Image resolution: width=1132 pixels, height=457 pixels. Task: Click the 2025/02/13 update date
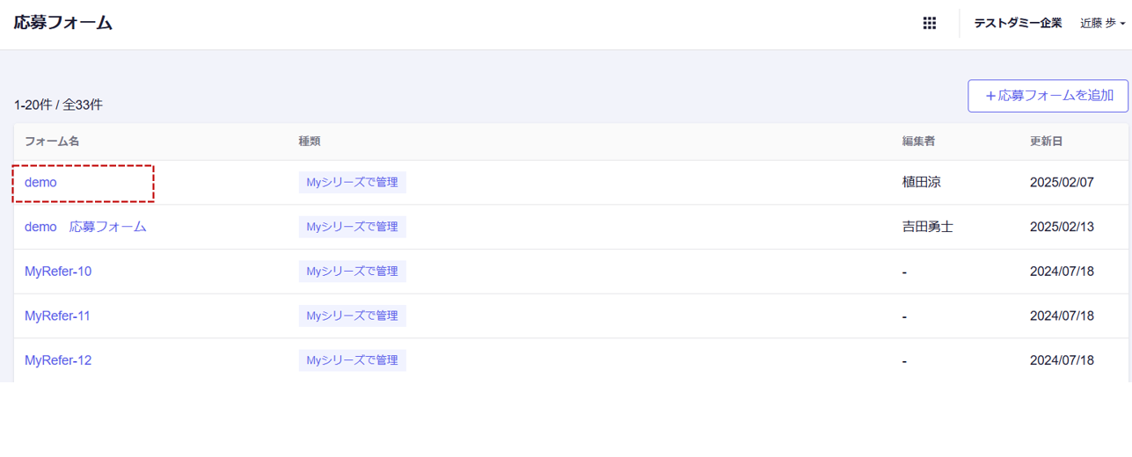(1062, 227)
